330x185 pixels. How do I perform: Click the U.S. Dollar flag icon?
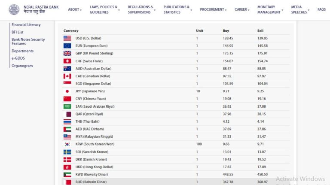[x=67, y=38]
